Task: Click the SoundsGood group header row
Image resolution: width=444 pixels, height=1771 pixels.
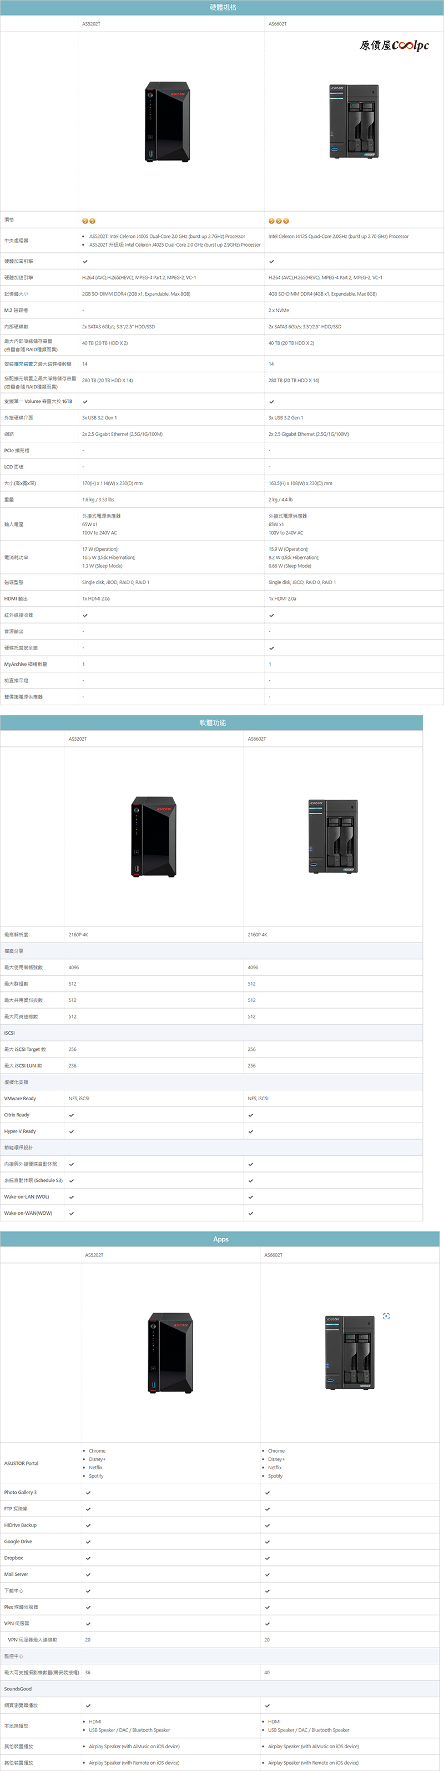Action: (220, 1689)
